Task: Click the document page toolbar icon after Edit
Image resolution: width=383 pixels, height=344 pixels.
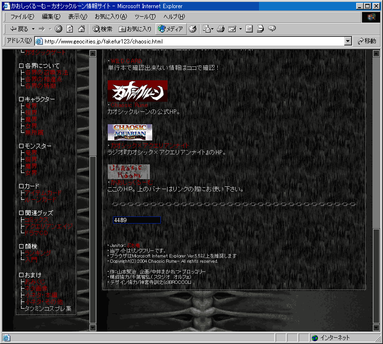Action: click(x=249, y=29)
